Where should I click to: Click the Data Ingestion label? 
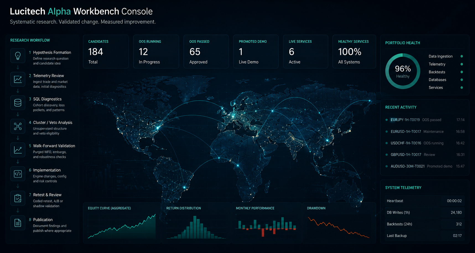pos(441,56)
